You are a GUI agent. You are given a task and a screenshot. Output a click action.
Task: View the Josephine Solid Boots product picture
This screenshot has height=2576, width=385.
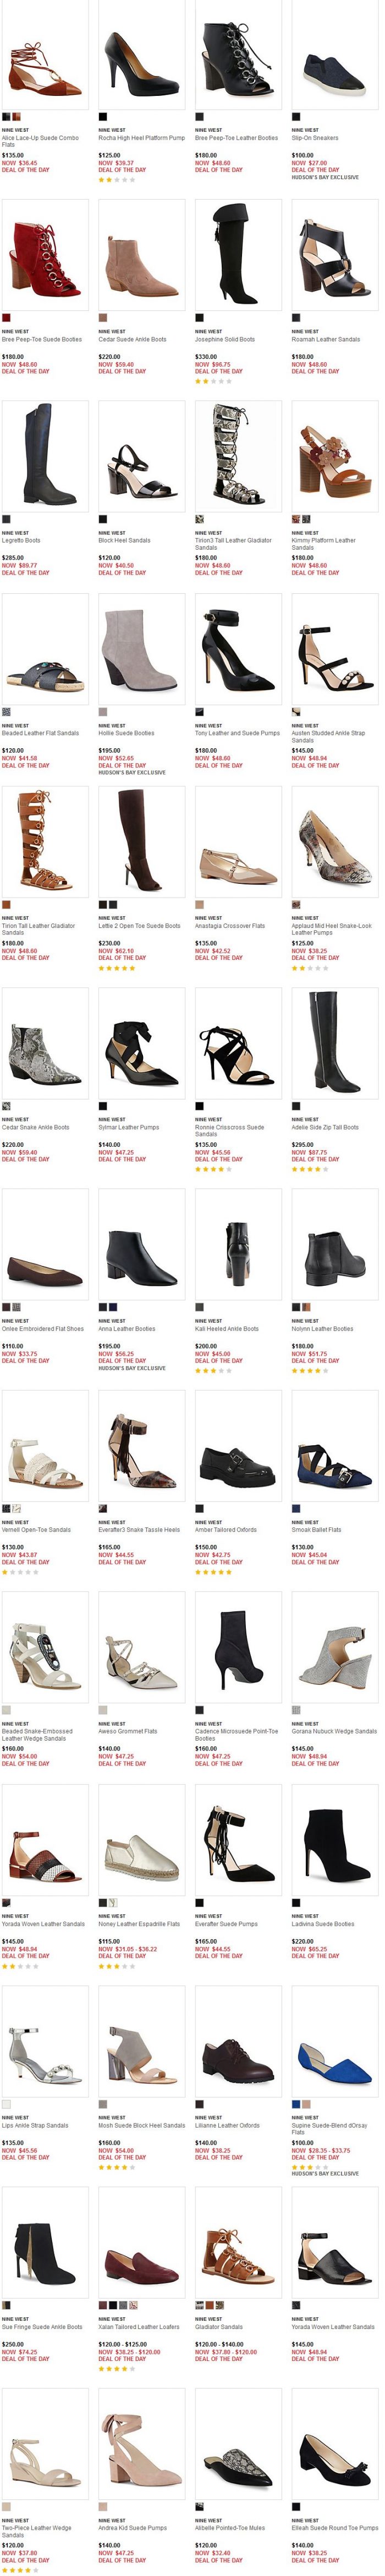coord(238,254)
